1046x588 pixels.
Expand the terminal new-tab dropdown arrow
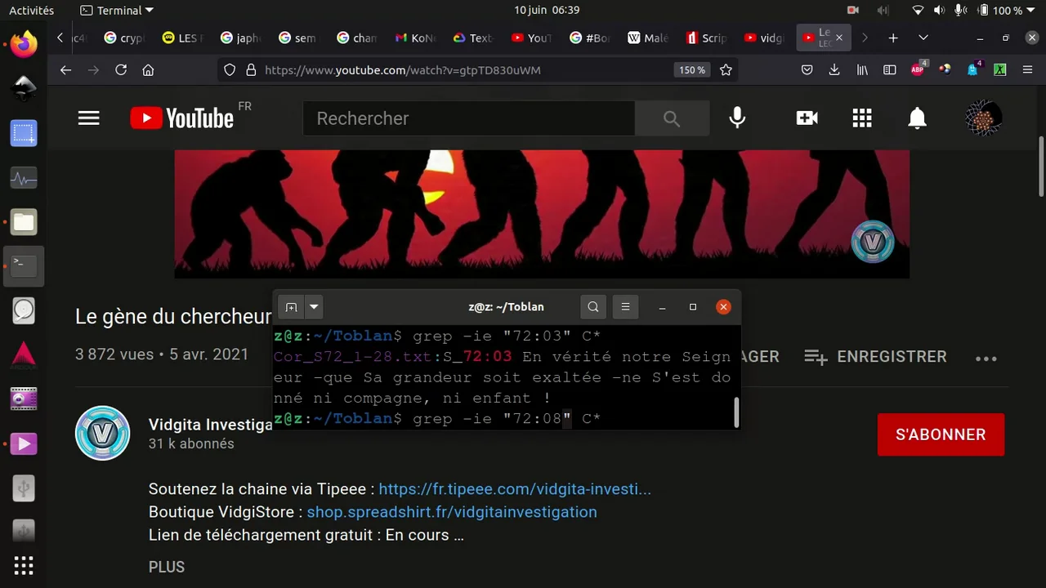tap(314, 307)
